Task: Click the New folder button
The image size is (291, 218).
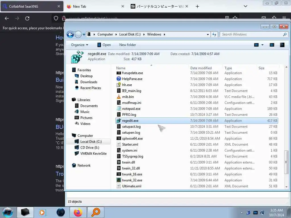Action: pos(128,45)
